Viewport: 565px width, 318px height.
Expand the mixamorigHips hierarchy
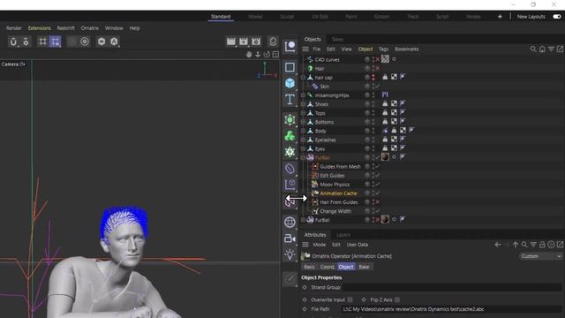303,95
